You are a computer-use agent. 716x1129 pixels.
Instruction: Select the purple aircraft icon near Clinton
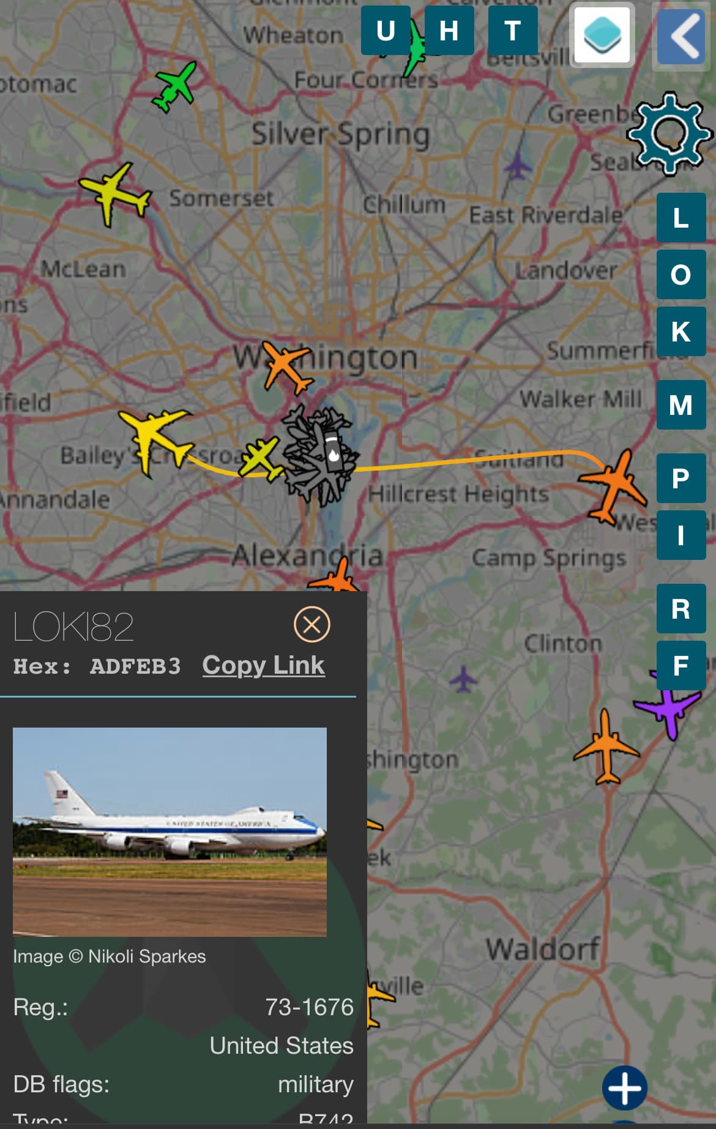667,710
